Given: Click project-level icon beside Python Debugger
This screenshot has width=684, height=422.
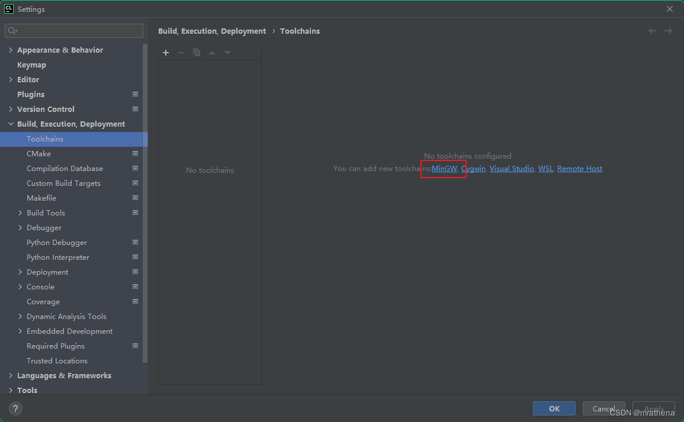Looking at the screenshot, I should tap(135, 243).
